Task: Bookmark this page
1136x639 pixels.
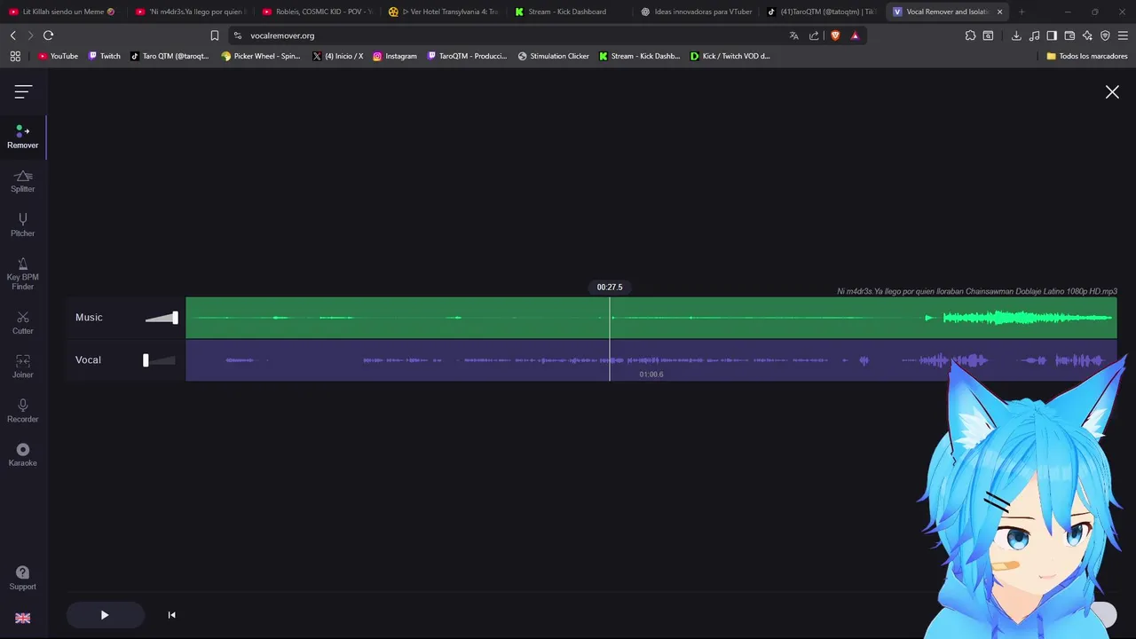Action: [x=215, y=35]
